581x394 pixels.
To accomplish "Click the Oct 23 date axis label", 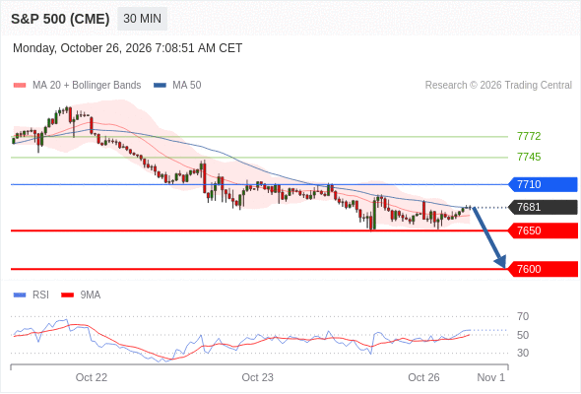I will tap(258, 377).
